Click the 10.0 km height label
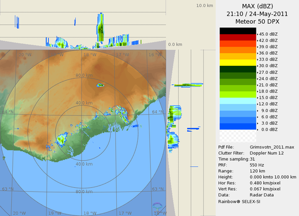Screen dimensions: 299x216 tap(205, 6)
